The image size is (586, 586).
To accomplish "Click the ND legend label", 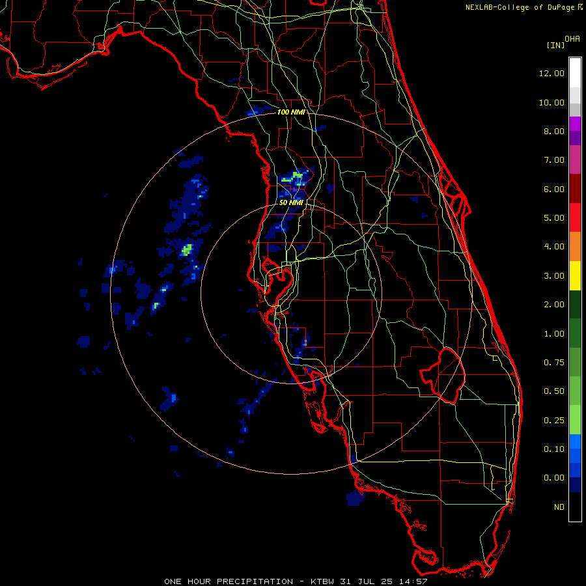I will click(x=559, y=507).
